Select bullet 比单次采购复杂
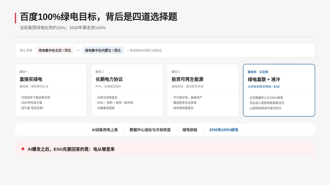330x185 pixels. point(107,97)
